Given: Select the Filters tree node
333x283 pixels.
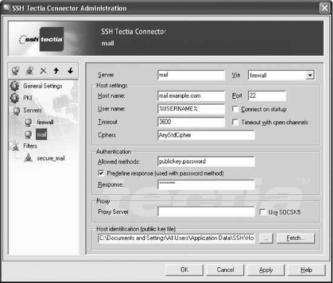Looking at the screenshot, I should click(30, 146).
